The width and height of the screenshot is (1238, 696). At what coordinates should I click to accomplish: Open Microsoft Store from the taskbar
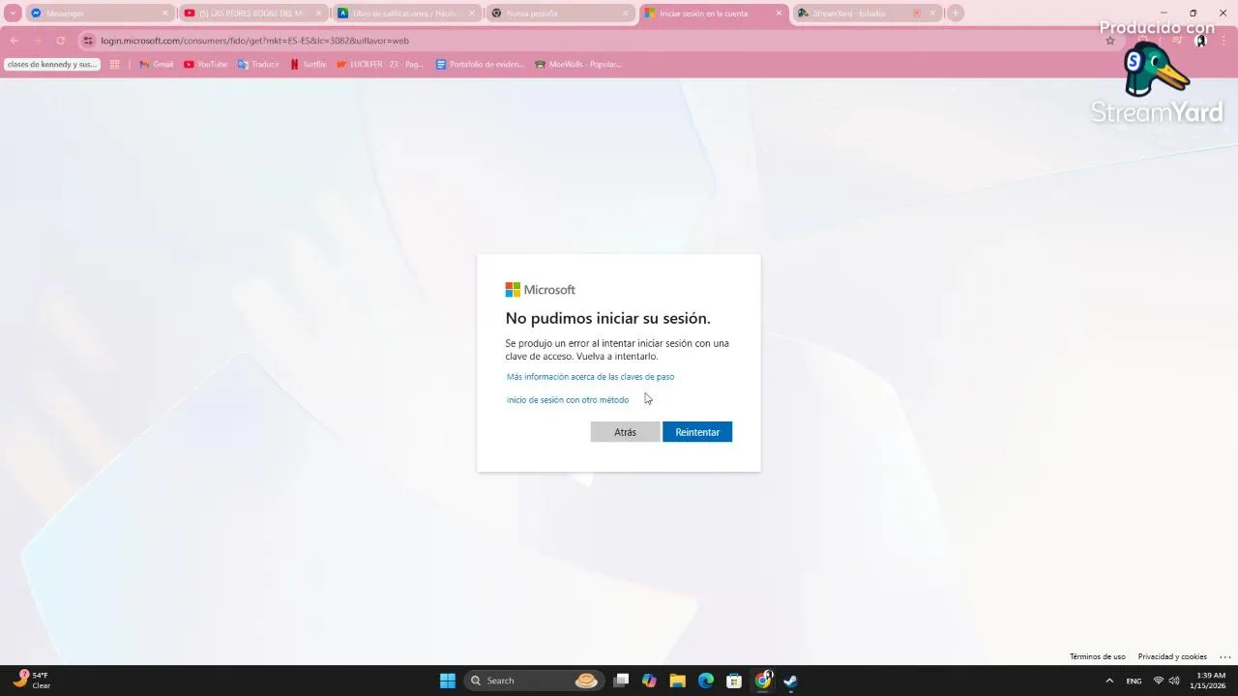tap(734, 681)
